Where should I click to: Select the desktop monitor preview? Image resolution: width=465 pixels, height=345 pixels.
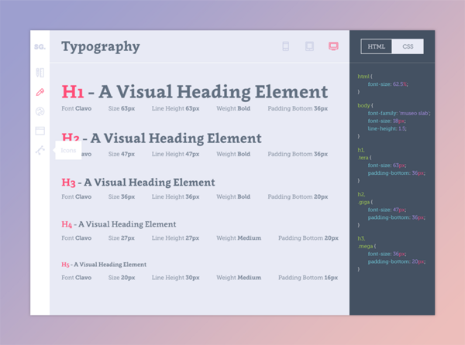tap(333, 46)
